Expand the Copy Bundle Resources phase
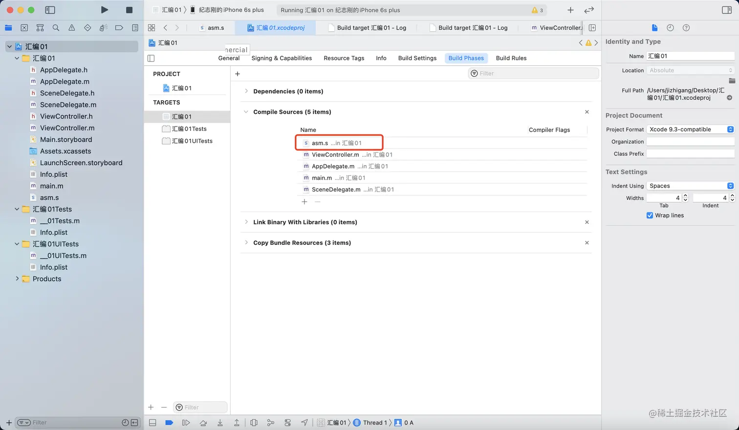 click(246, 243)
